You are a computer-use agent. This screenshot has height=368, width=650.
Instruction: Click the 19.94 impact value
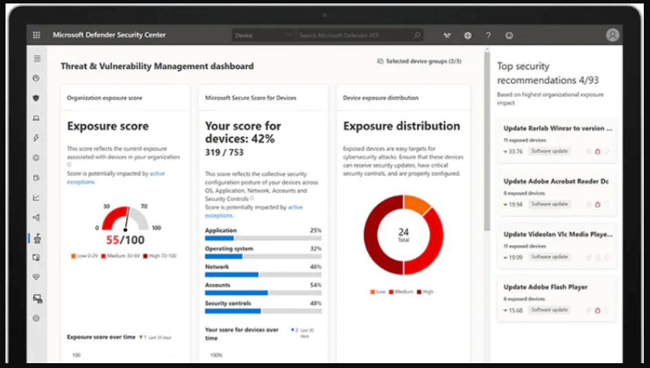point(515,204)
